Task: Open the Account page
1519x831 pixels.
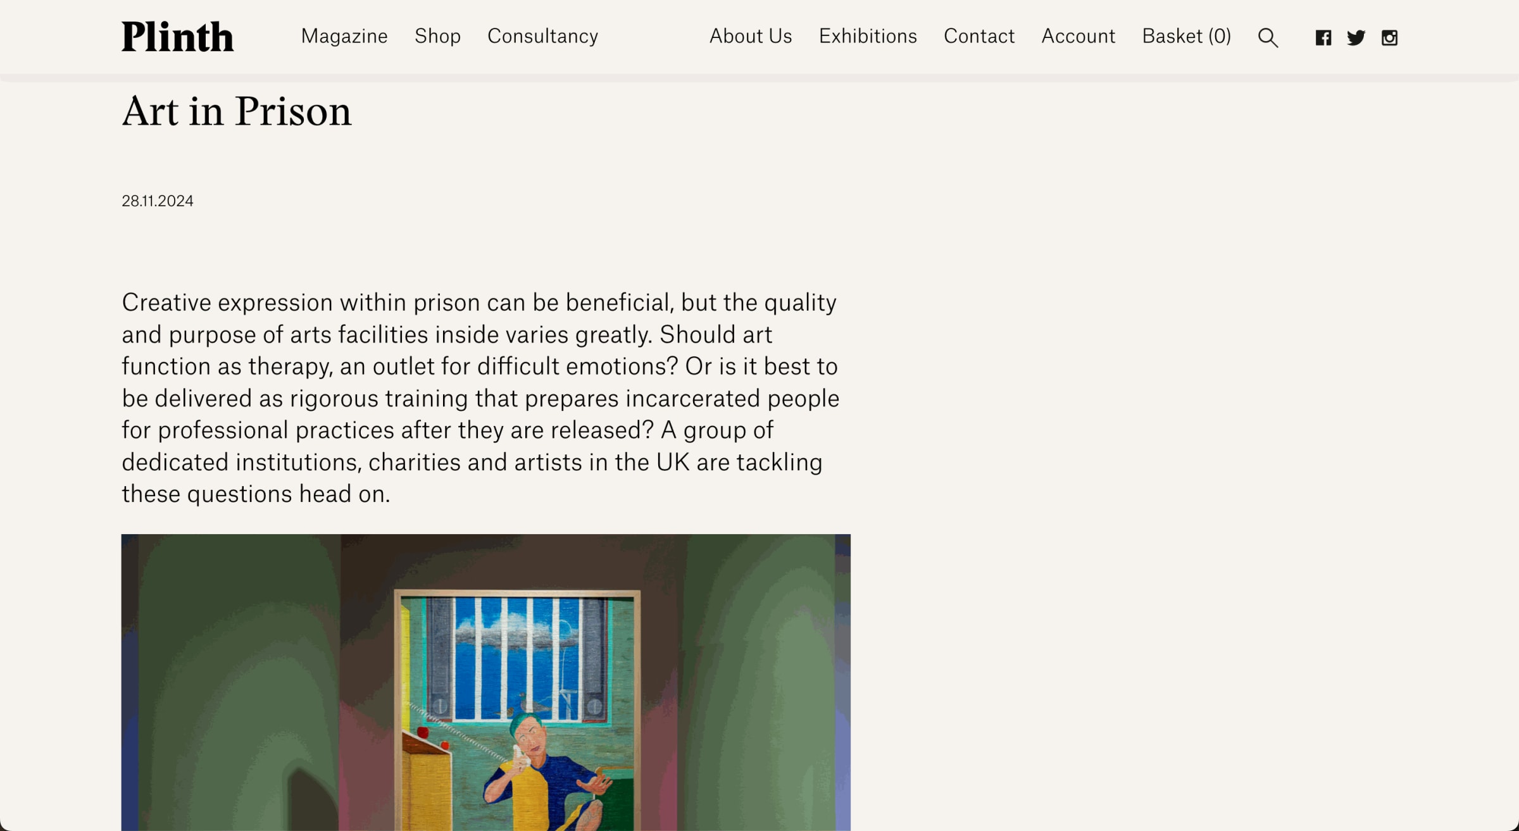Action: pyautogui.click(x=1078, y=37)
